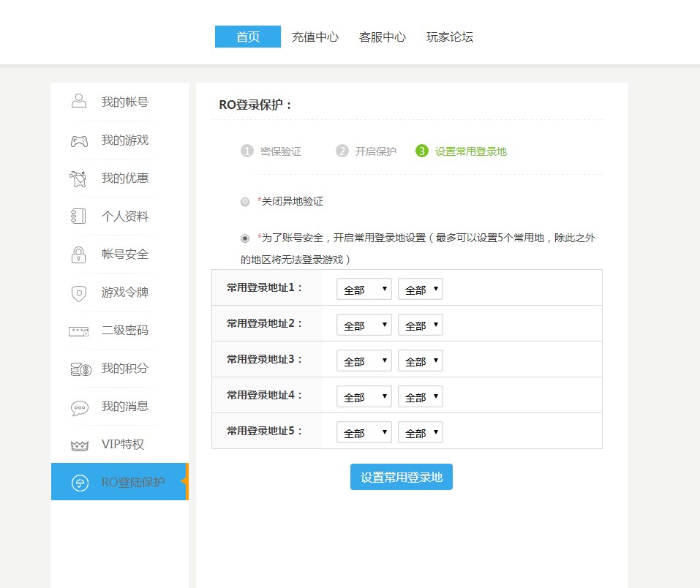
Task: Click step label 密保验证
Action: pos(281,151)
